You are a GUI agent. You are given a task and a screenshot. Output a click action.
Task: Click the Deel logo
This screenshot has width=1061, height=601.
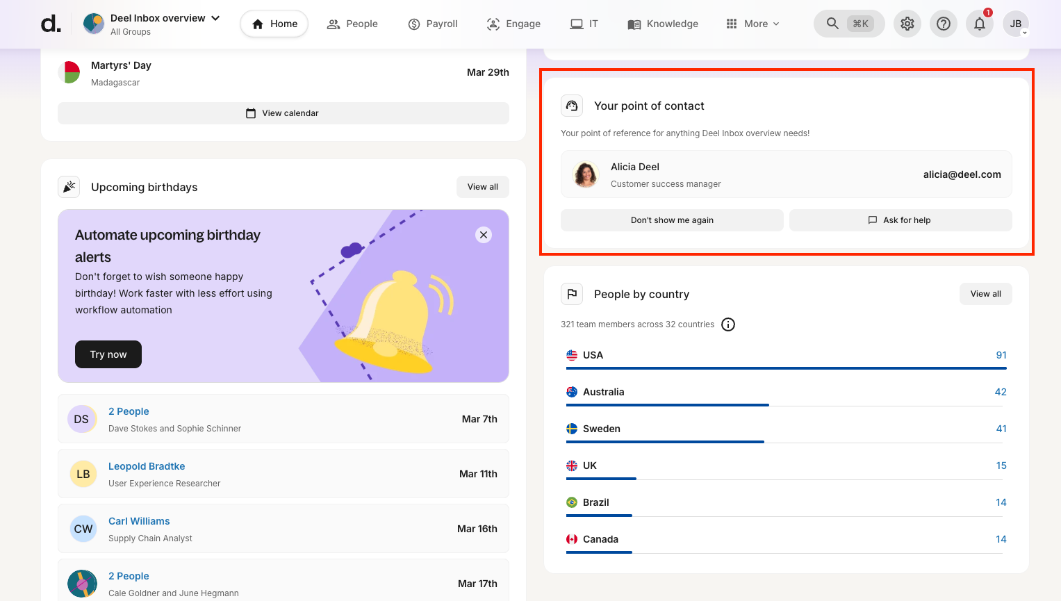51,24
